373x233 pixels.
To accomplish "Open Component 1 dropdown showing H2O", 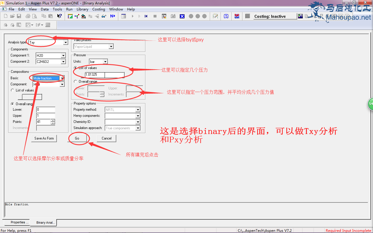I will coord(63,55).
